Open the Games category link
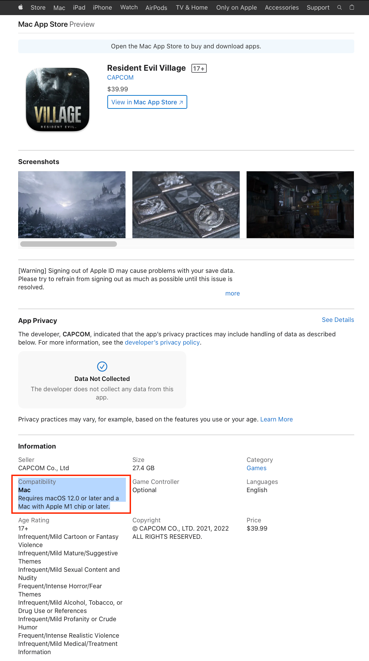Viewport: 369px width, 661px height. 257,468
